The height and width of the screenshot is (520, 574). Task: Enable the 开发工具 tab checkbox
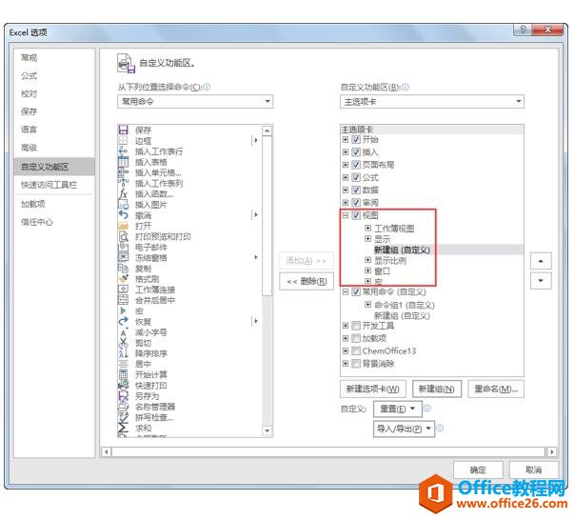[x=356, y=326]
